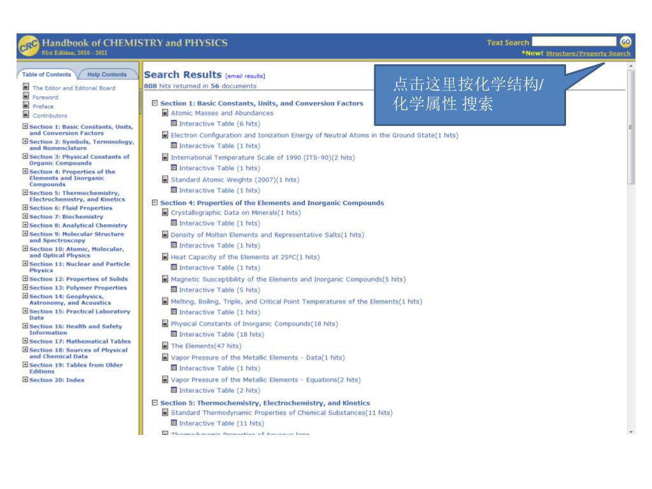652x489 pixels.
Task: Open Section 13: Polymer Properties
Action: tap(78, 288)
